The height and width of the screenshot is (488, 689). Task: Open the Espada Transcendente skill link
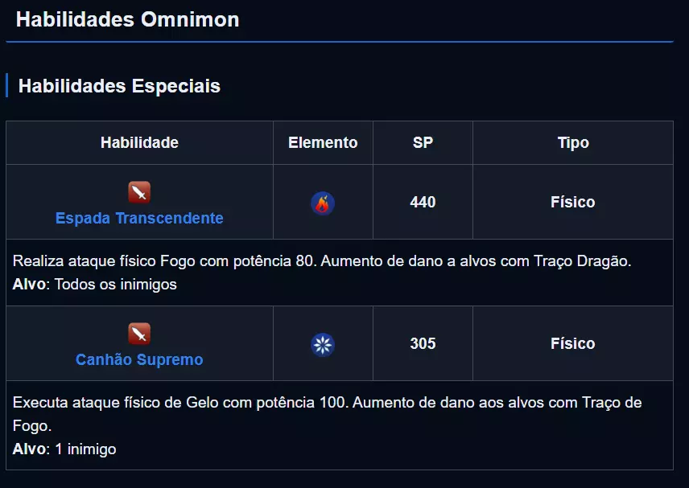[139, 219]
